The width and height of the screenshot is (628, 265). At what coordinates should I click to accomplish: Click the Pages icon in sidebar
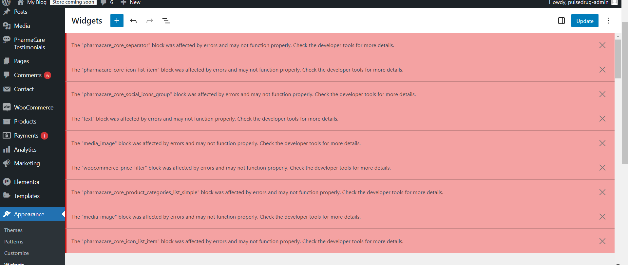(7, 61)
